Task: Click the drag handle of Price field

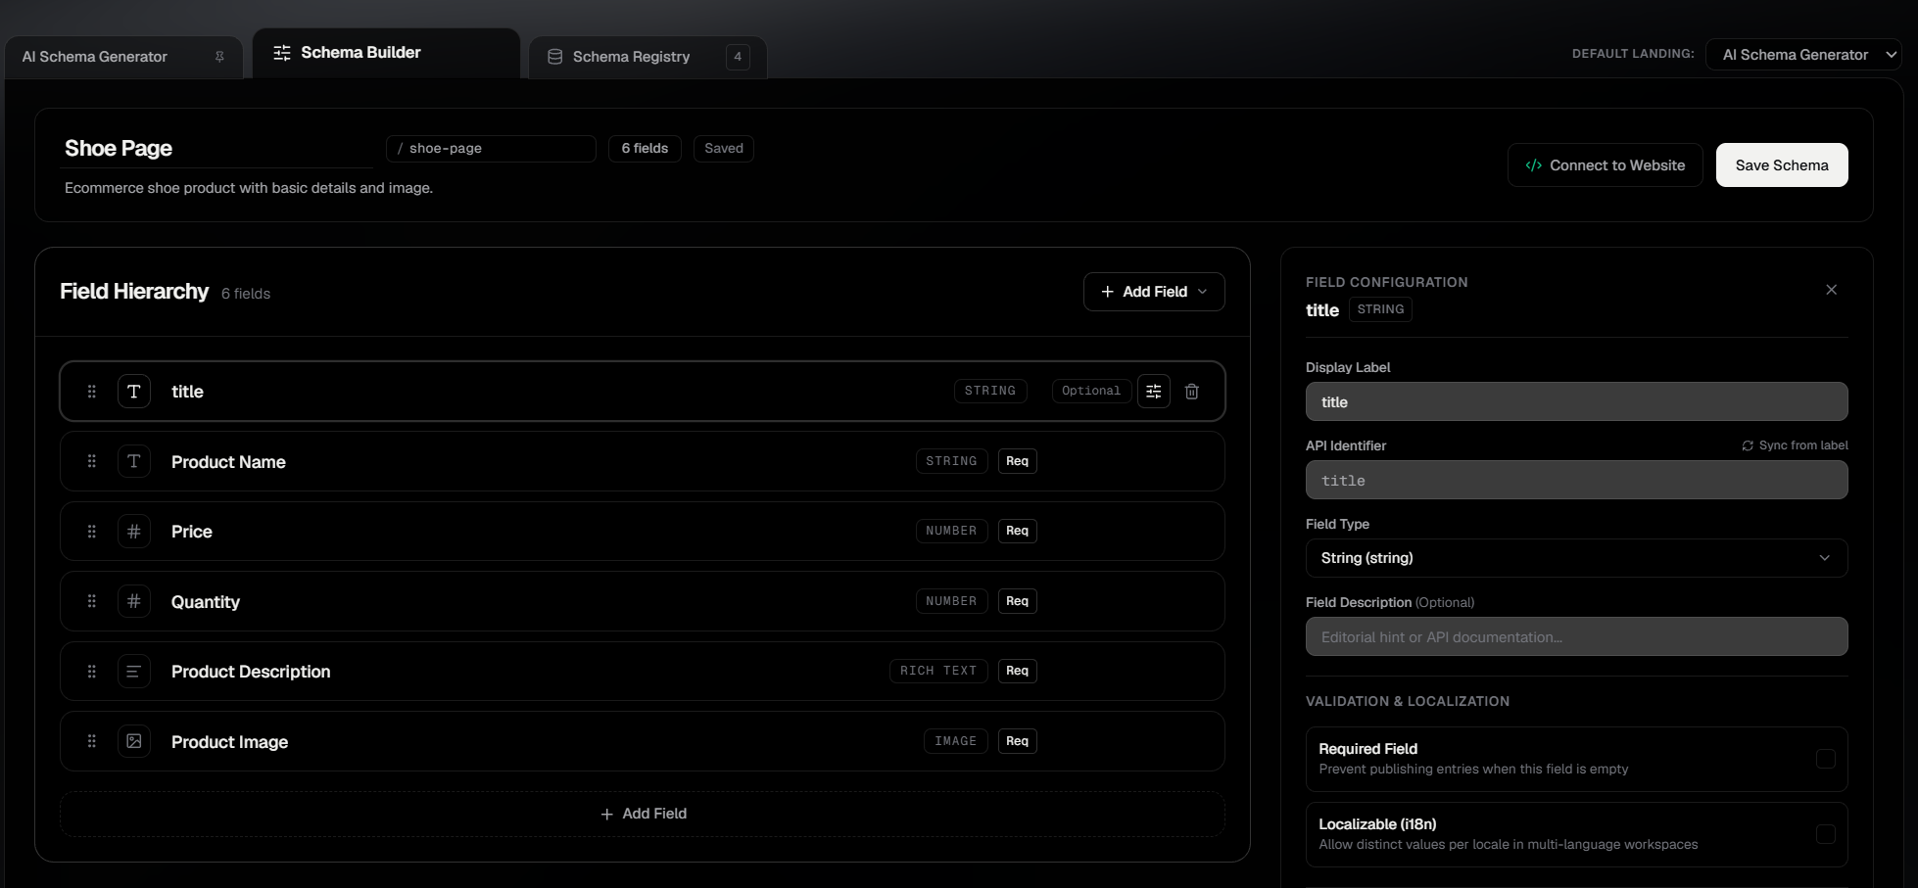Action: click(92, 532)
